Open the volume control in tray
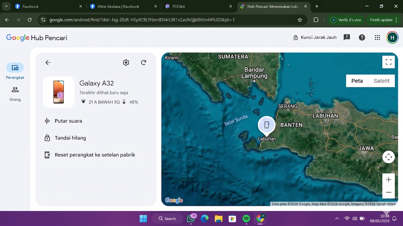 click(x=355, y=219)
